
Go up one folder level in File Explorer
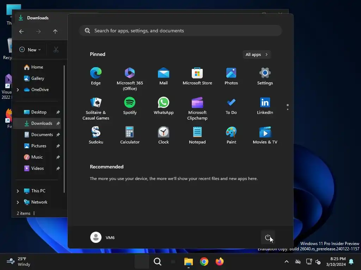[x=55, y=31]
